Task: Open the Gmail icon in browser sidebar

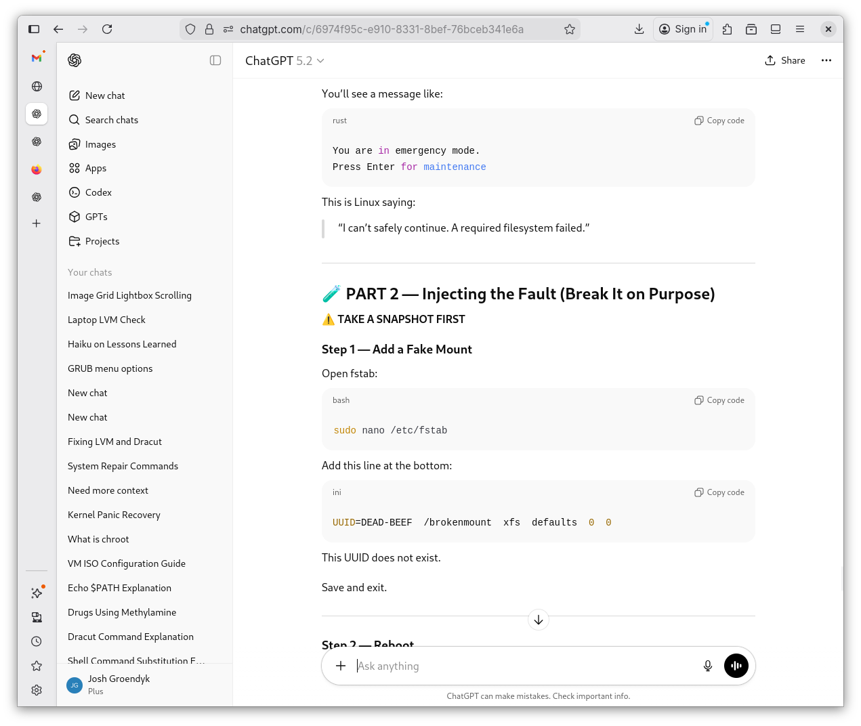Action: 37,58
